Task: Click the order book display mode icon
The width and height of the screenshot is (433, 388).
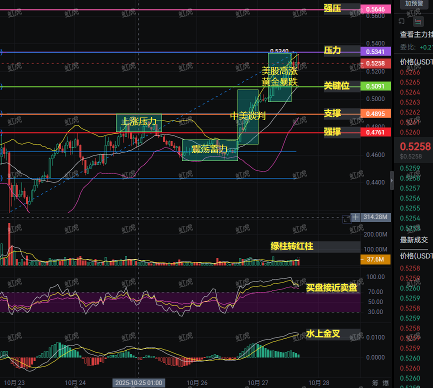Action: pyautogui.click(x=418, y=21)
